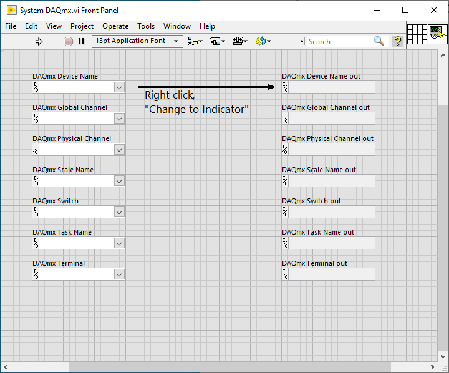Screen dimensions: 449x373
Task: Open the DAQmx Terminal dropdown list
Action: point(119,274)
